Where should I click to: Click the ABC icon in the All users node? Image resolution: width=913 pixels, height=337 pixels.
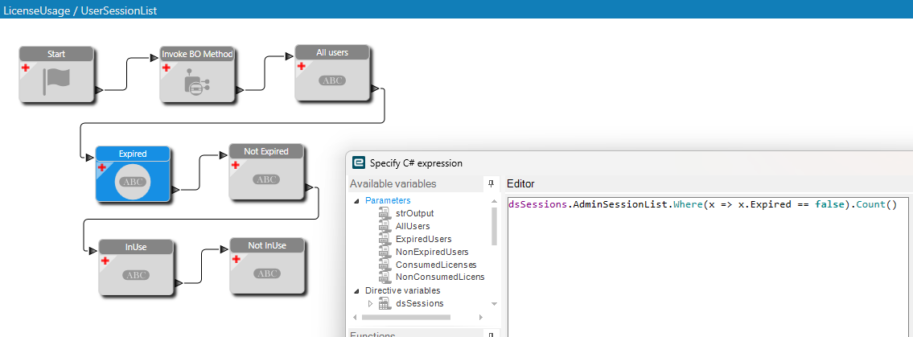[x=333, y=80]
